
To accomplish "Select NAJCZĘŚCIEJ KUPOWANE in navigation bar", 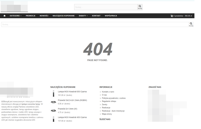I will tap(63, 16).
